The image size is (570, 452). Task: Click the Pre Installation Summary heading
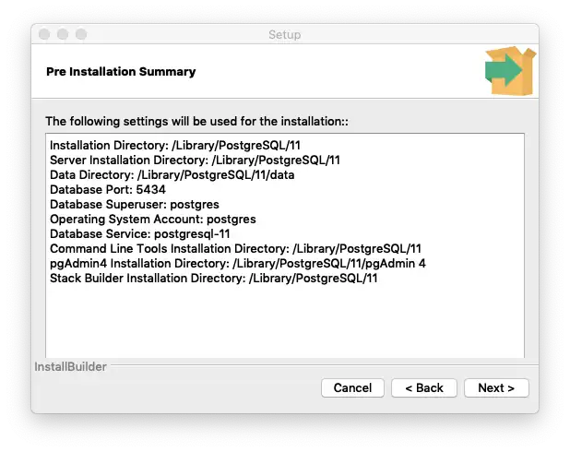tap(121, 71)
